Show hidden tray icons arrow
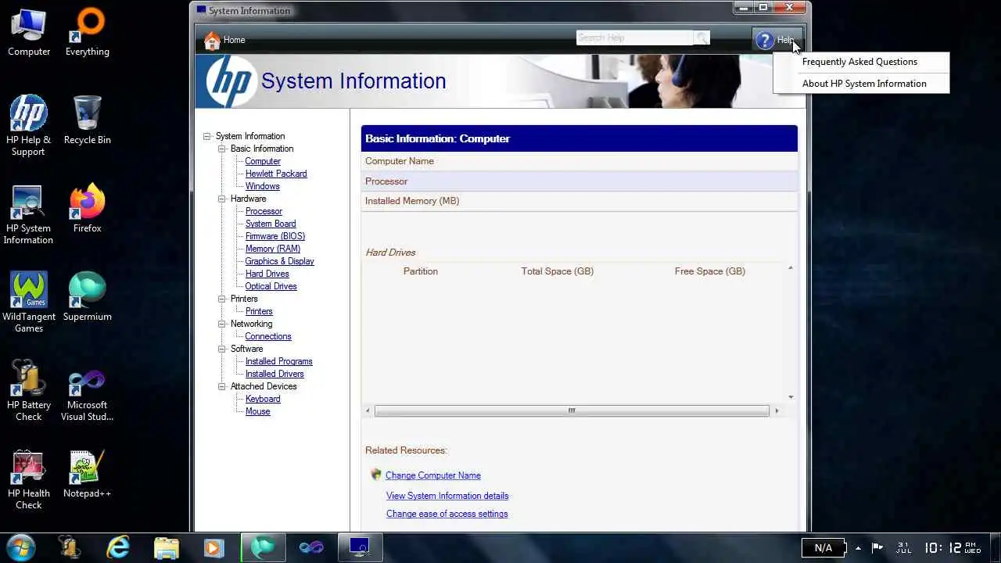 [858, 547]
